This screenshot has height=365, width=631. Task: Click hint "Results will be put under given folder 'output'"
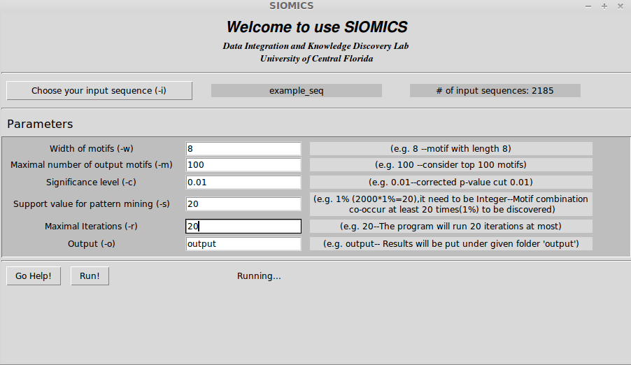click(451, 244)
